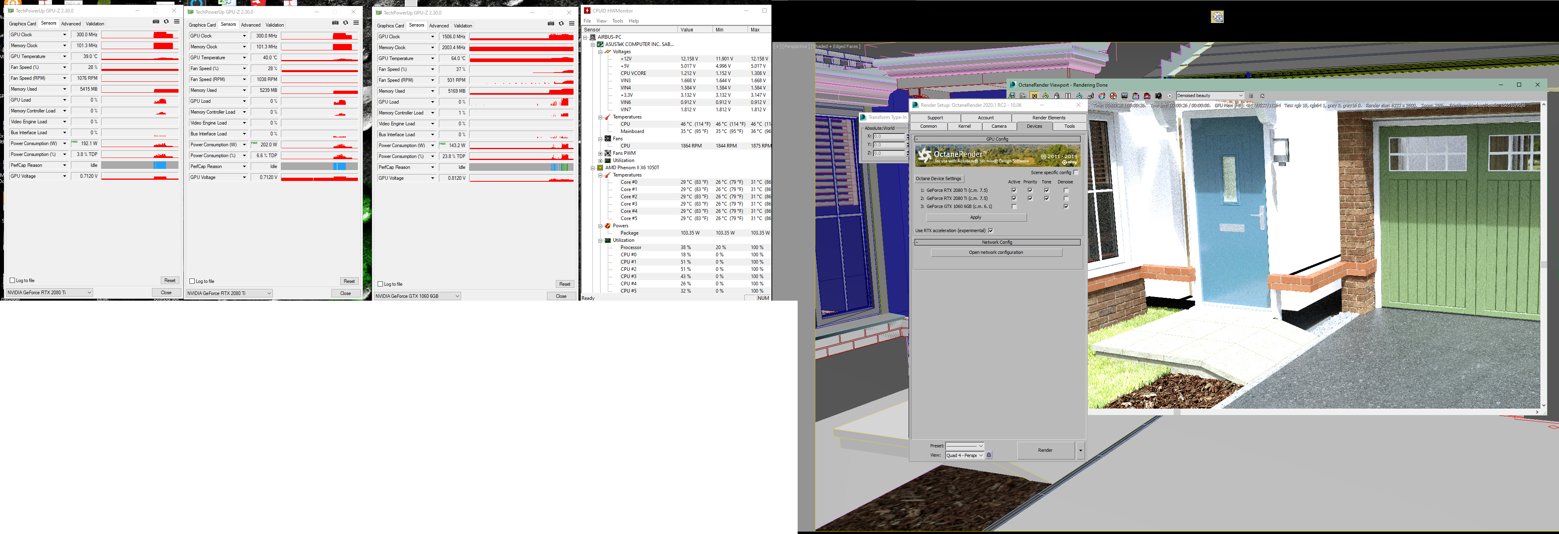Collapse the Voltages tree node in HWMonitor
This screenshot has height=534, width=1559.
coord(601,52)
